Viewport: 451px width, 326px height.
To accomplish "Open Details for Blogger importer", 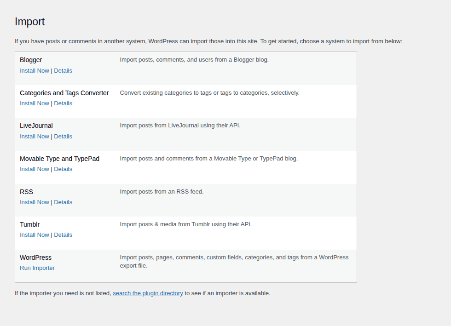I will point(63,71).
